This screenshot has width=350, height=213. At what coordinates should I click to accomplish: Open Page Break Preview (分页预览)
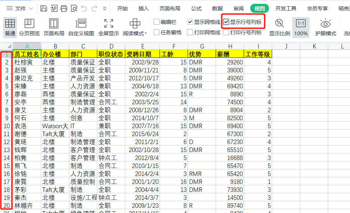point(29,27)
